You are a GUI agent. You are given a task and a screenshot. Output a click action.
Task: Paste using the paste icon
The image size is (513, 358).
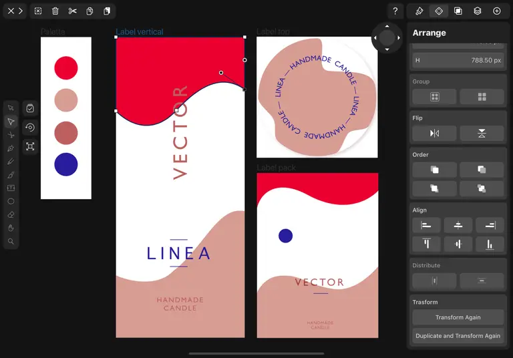point(107,11)
